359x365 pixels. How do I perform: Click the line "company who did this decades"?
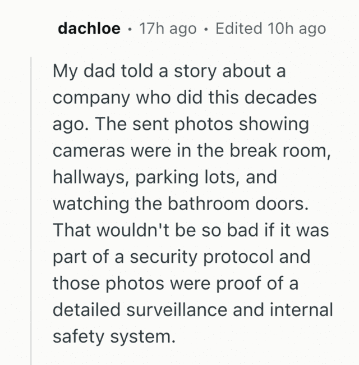coord(185,98)
